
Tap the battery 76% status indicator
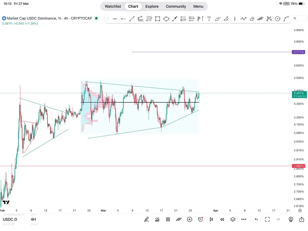pos(297,4)
